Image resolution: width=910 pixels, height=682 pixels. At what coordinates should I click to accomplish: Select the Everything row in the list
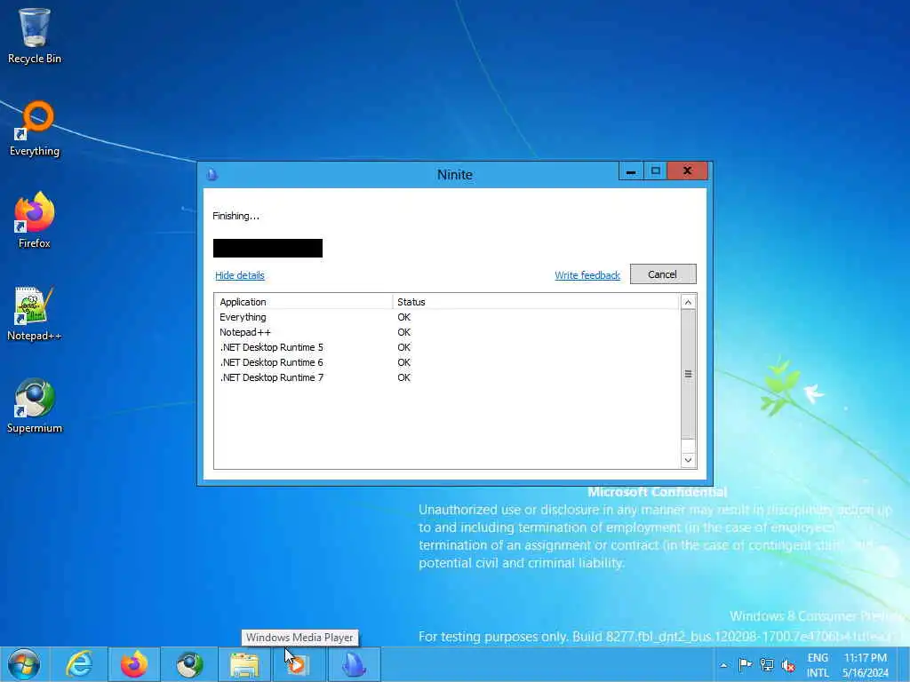pos(447,317)
